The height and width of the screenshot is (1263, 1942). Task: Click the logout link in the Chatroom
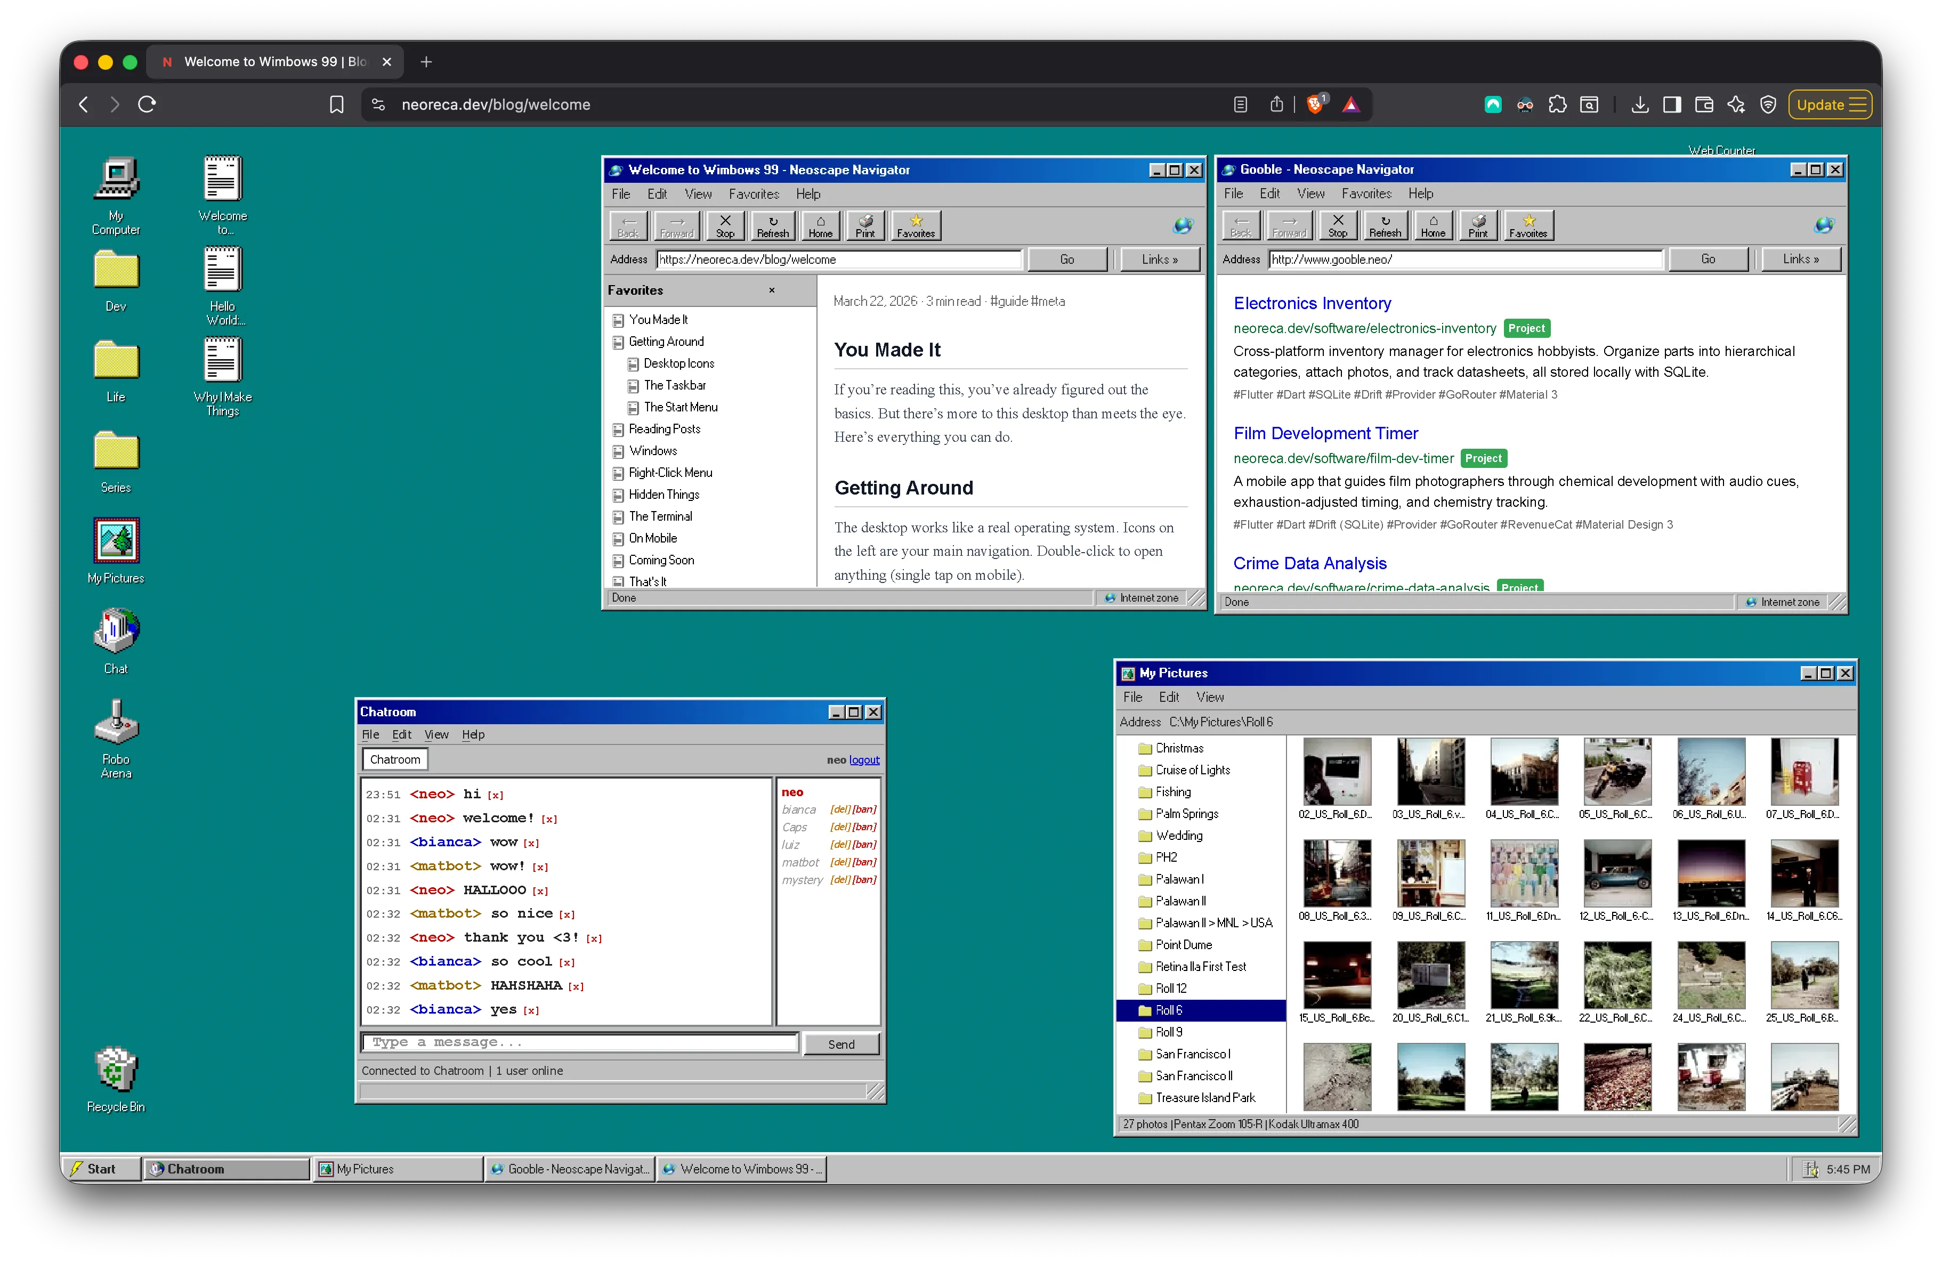864,759
